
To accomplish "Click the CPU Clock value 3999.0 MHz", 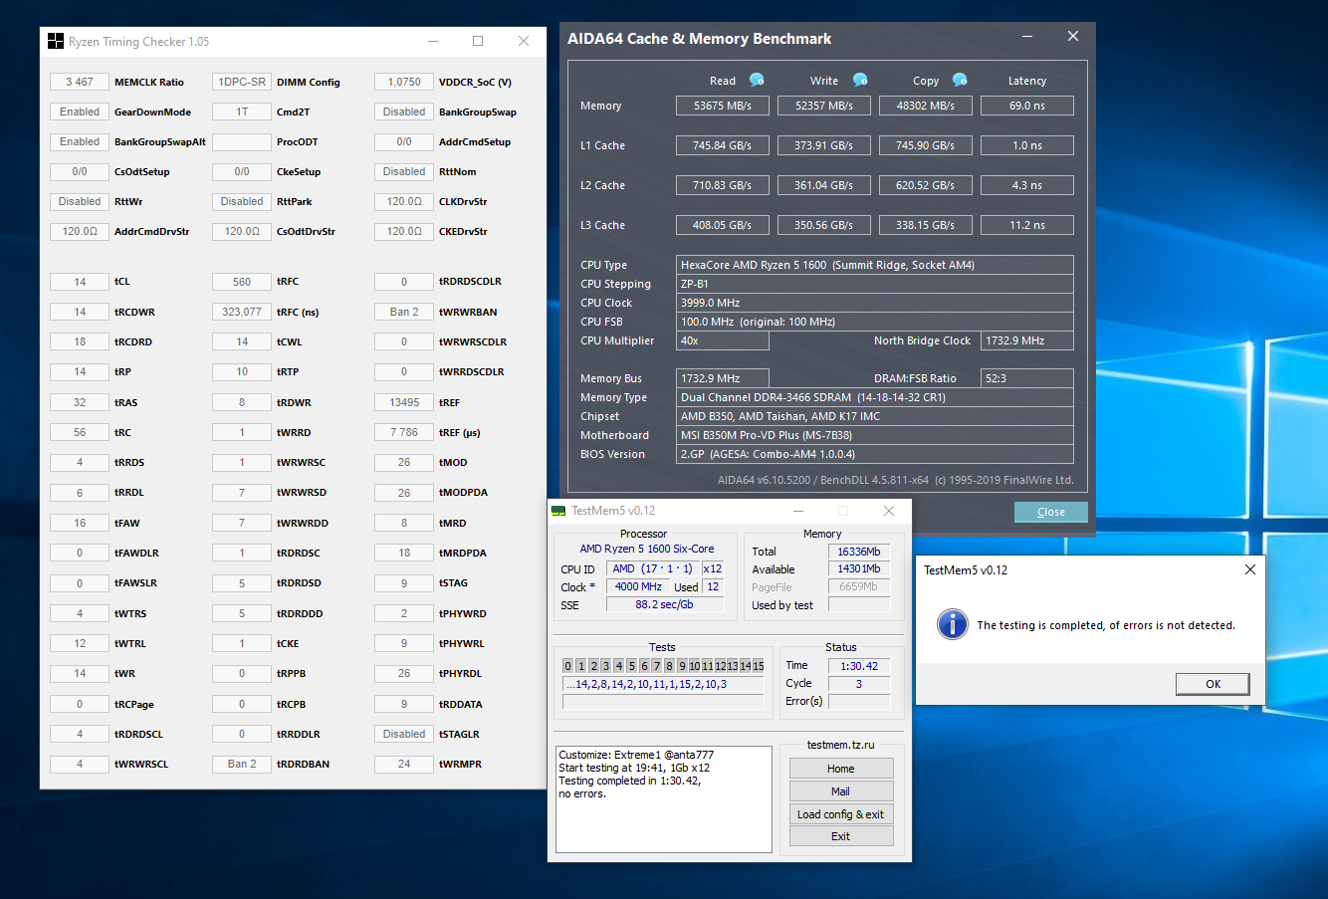I will (x=875, y=303).
